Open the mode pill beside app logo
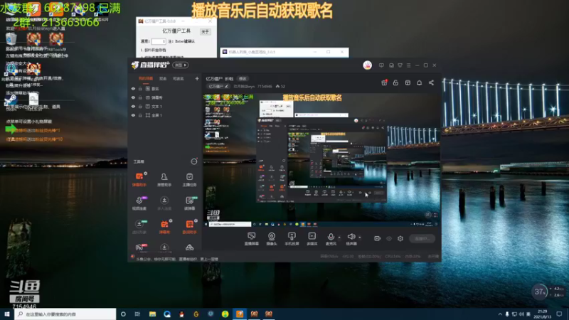Screen dimensions: 569x320 pyautogui.click(x=181, y=65)
